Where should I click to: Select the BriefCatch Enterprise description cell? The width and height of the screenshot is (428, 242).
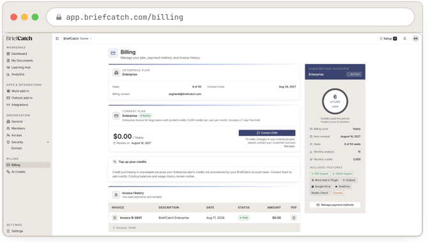pos(174,218)
